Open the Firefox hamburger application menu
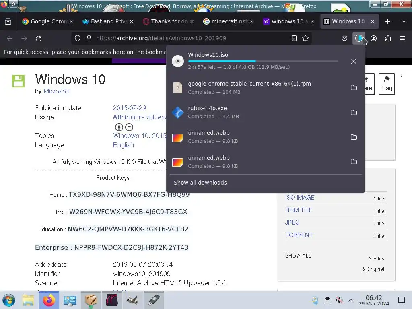 coord(402,38)
